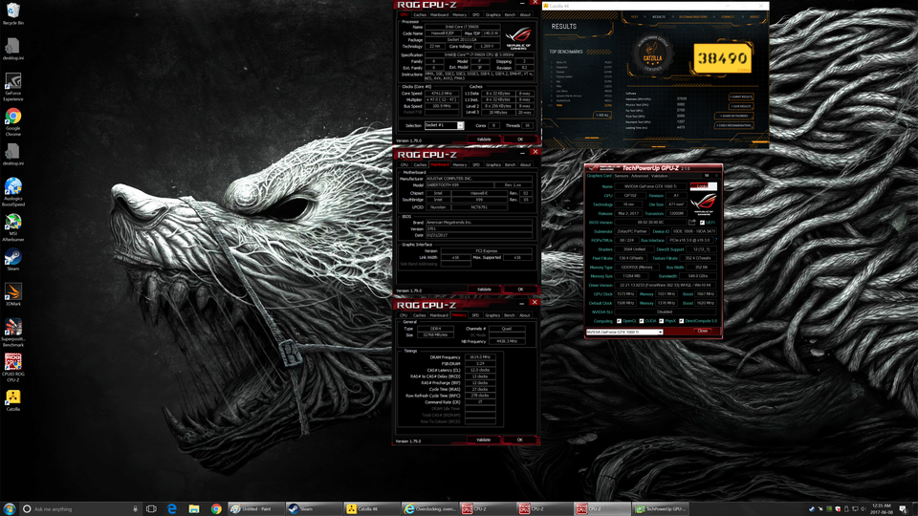The image size is (918, 516).
Task: Click Check Recommendations in Catzilla
Action: (x=734, y=125)
